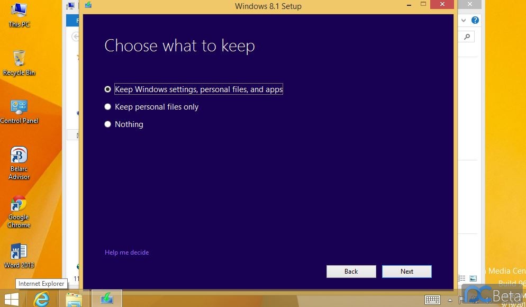Image resolution: width=526 pixels, height=307 pixels.
Task: Launch Internet Explorer from the taskbar
Action: (x=41, y=299)
